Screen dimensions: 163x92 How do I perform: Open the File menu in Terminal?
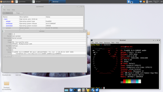coord(93,43)
